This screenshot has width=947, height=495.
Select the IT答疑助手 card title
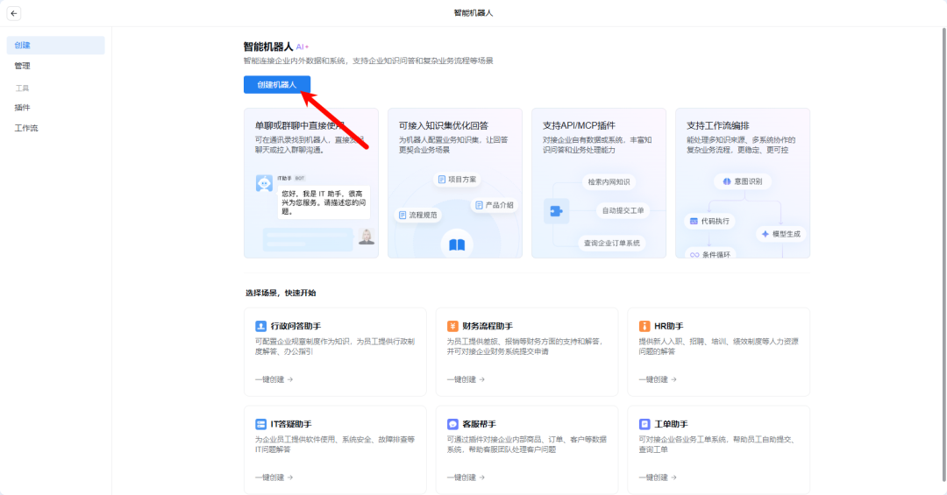click(x=291, y=424)
